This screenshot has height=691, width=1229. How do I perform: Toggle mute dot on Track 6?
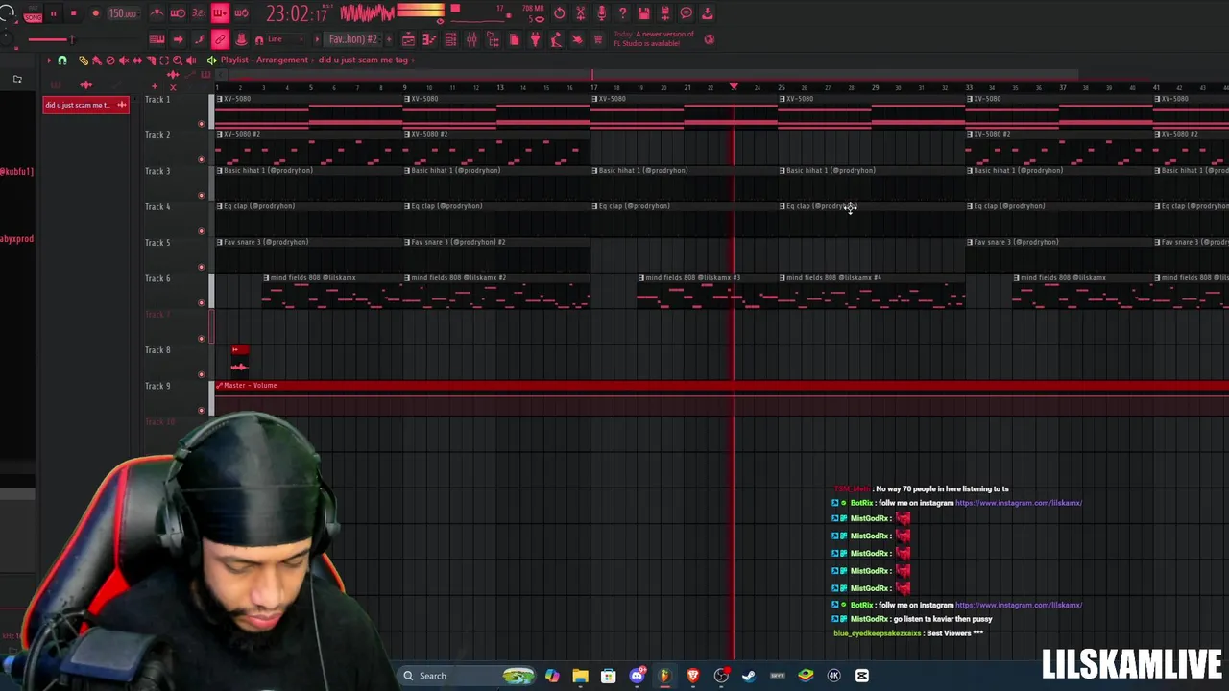201,302
